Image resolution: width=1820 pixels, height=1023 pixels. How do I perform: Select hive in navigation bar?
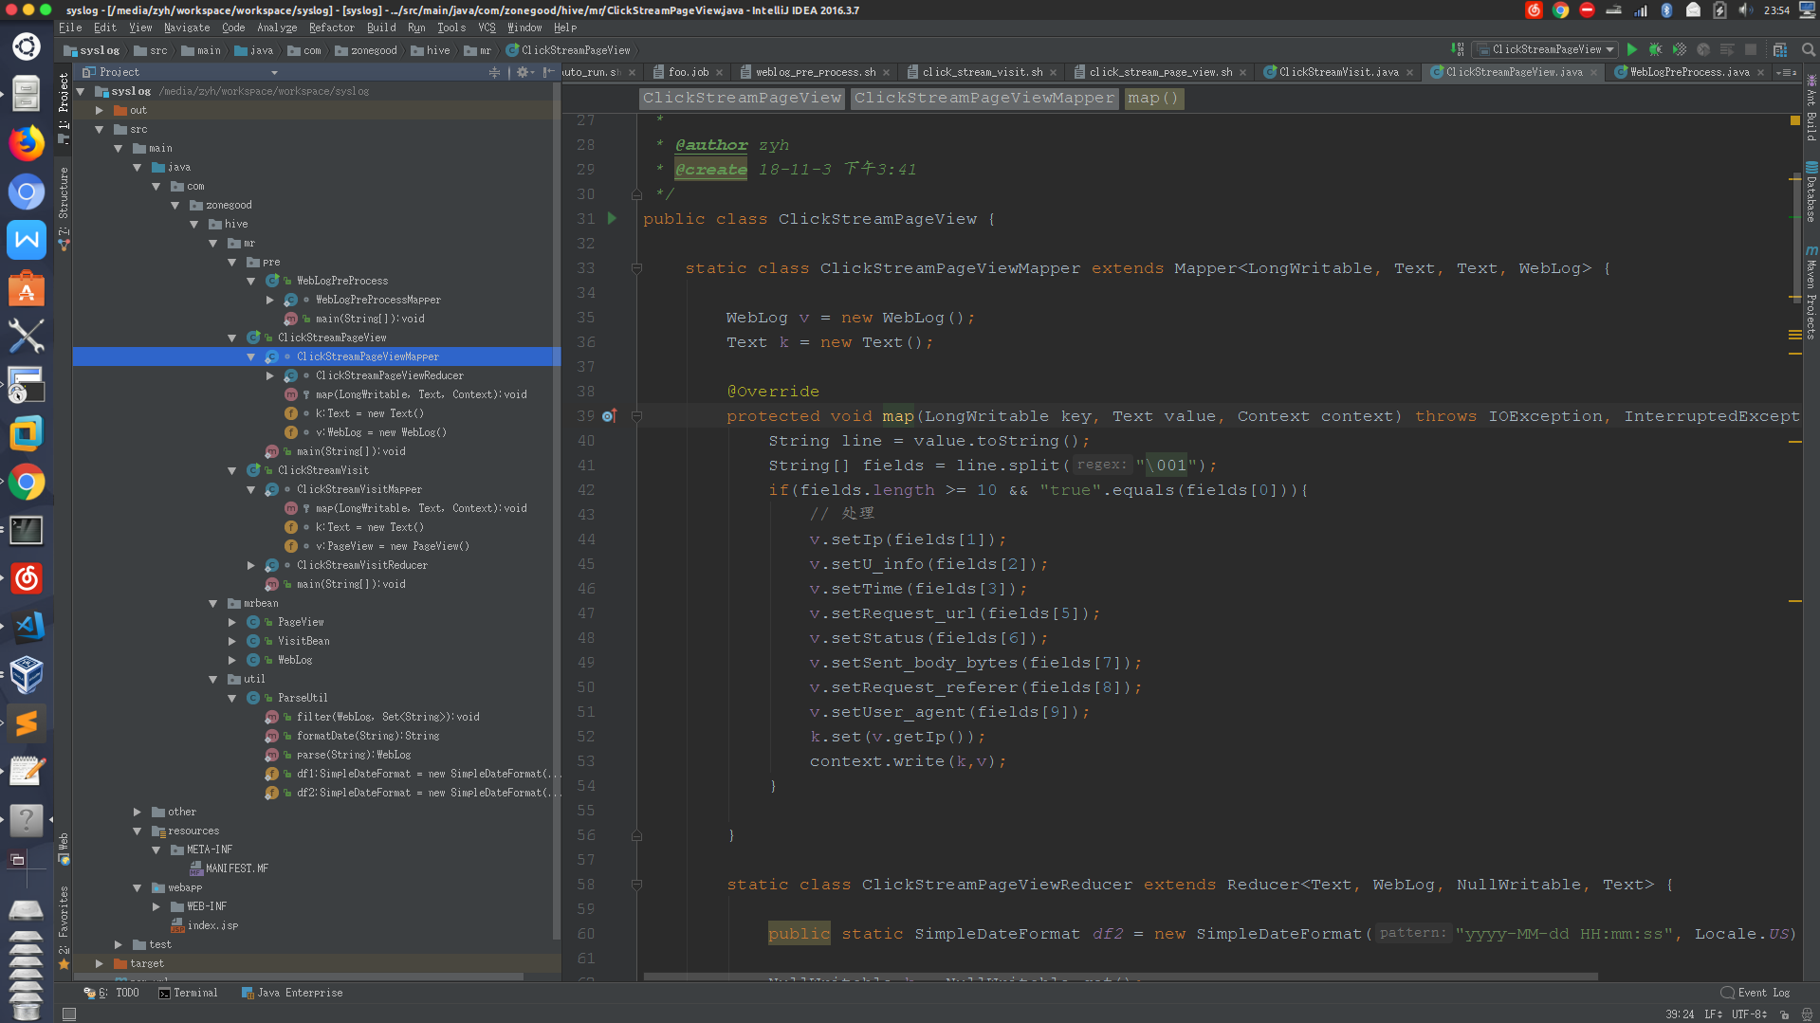[x=431, y=50]
